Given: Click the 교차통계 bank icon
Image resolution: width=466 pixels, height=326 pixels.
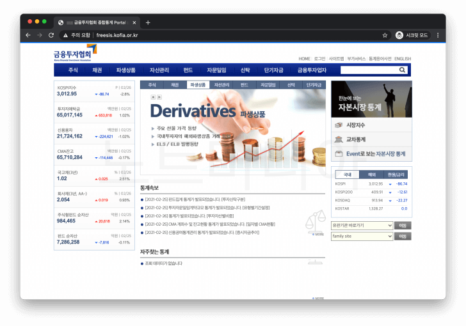Looking at the screenshot, I should click(x=339, y=139).
